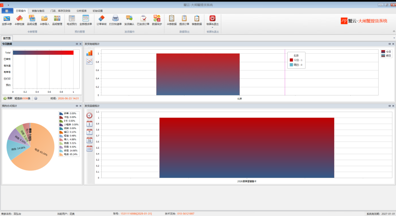Select the calendar 1 day icon
This screenshot has height=216, width=396.
point(89,124)
